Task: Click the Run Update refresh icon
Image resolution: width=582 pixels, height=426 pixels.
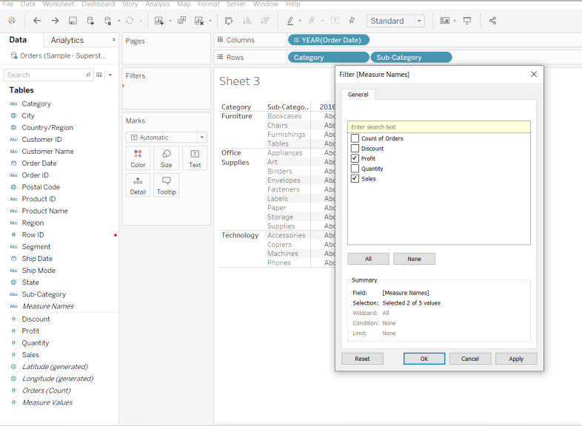Action: 130,21
